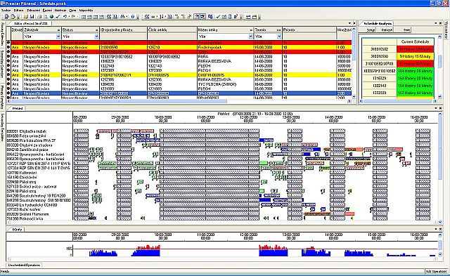
Task: Click the Schedule Analysis vertical scrollbar
Action: pyautogui.click(x=439, y=67)
